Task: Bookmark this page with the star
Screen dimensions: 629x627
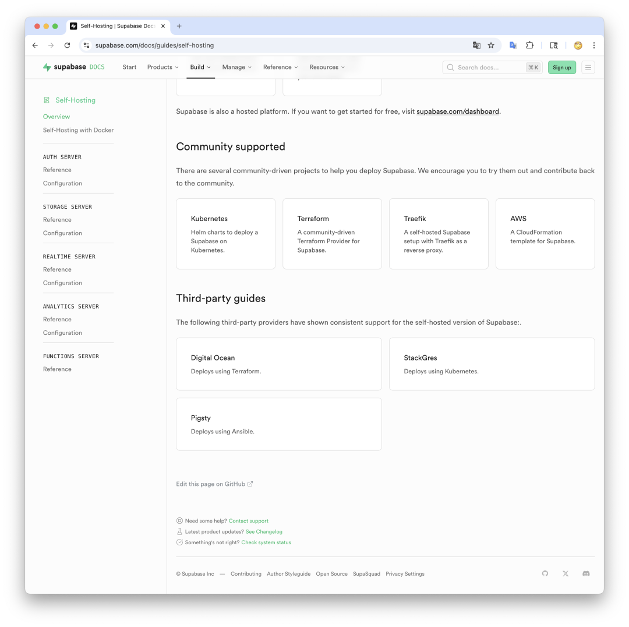Action: click(x=491, y=45)
